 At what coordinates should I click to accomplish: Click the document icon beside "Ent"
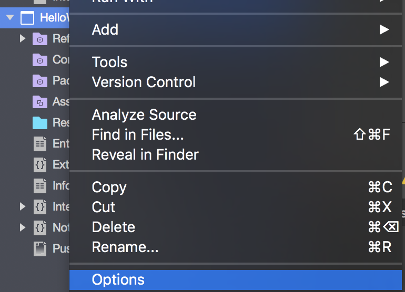coord(39,143)
